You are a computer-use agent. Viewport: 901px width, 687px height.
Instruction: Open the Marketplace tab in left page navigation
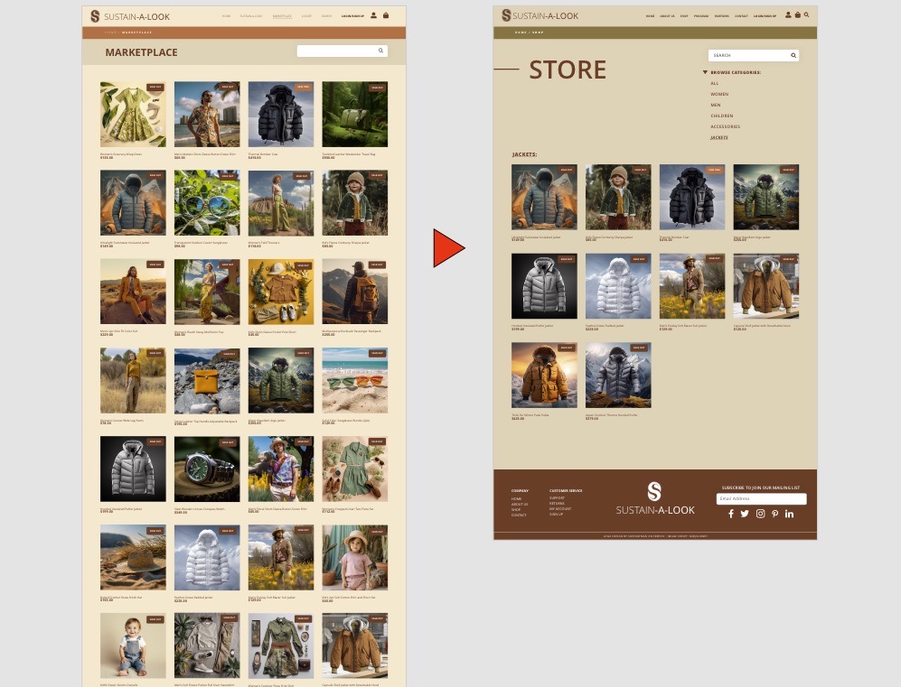(x=282, y=16)
